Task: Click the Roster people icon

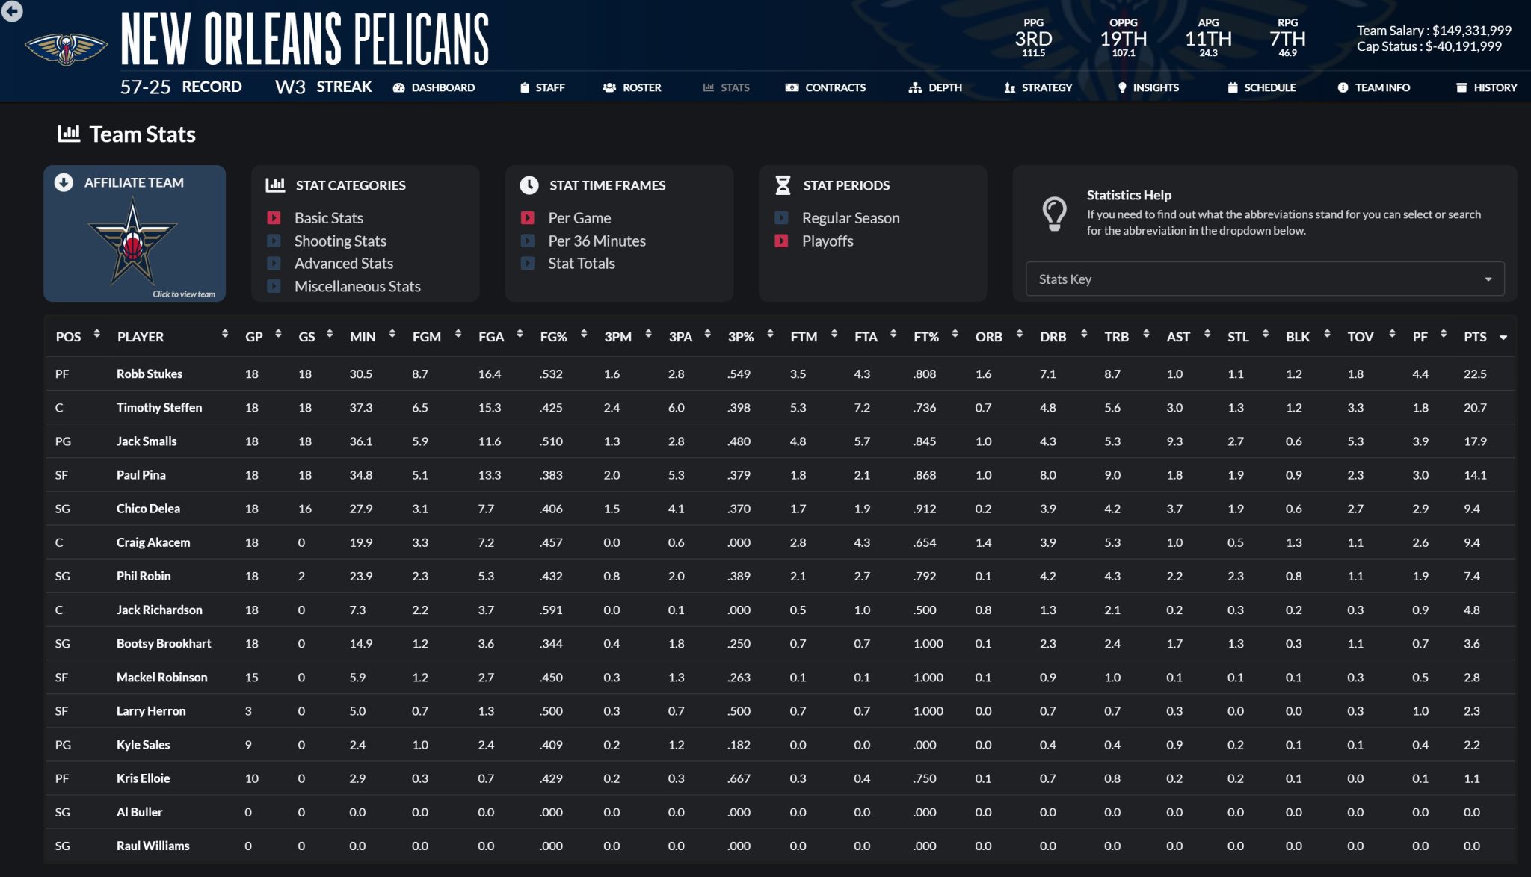Action: coord(609,88)
